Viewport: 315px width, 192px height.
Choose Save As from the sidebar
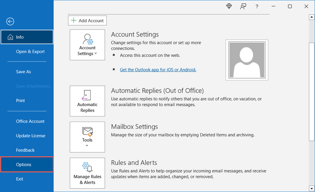pos(23,72)
